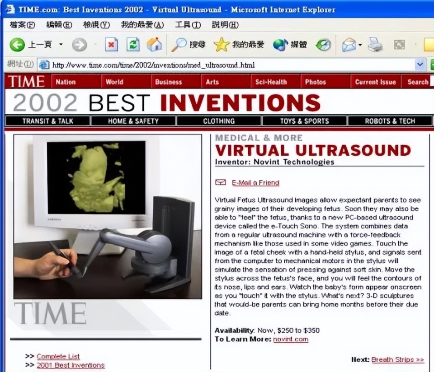Click the 2002 BEST INVENTIONS header banner
Image resolution: width=434 pixels, height=372 pixels.
click(167, 102)
